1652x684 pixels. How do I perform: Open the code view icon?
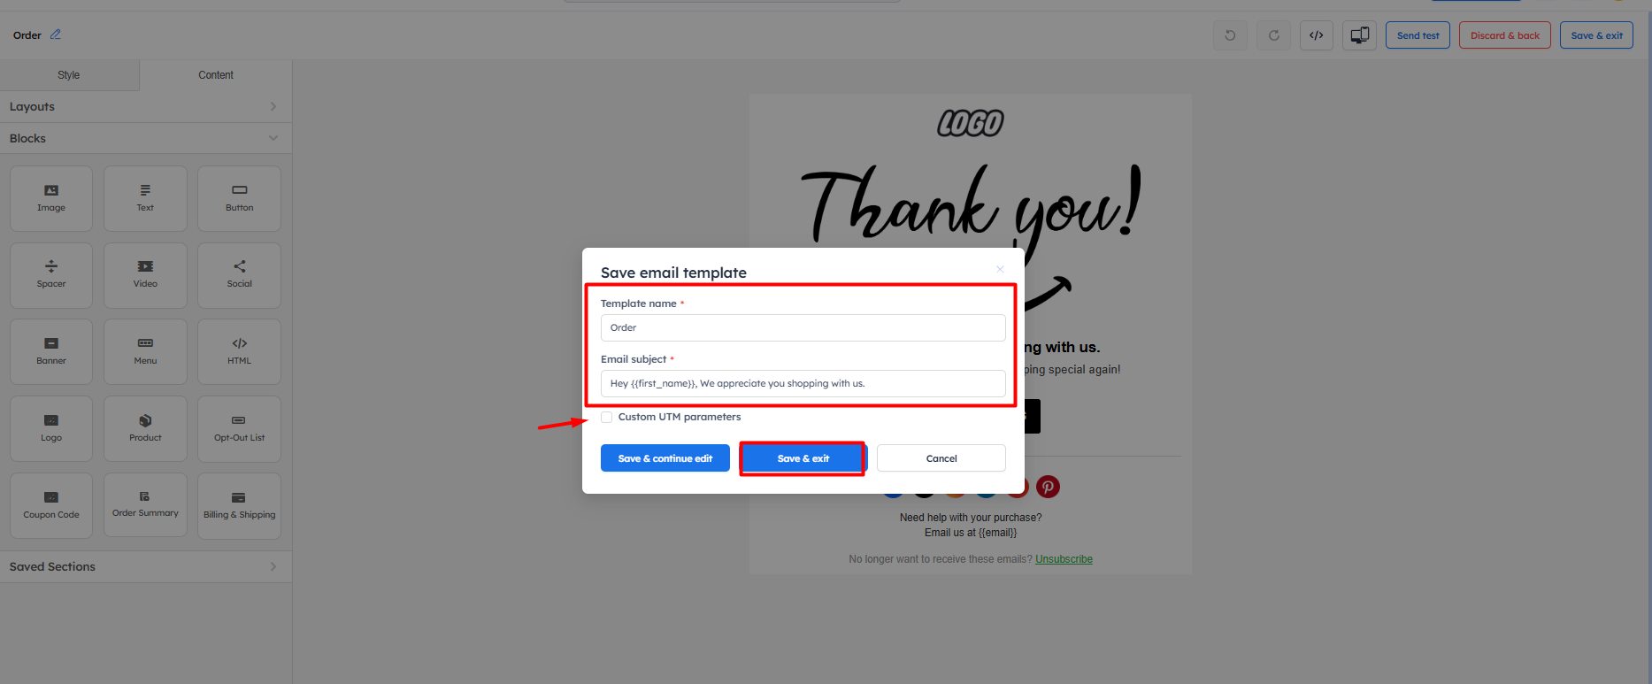pyautogui.click(x=1317, y=35)
